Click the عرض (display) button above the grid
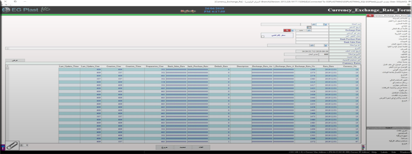The height and width of the screenshot is (154, 412). tap(15, 60)
